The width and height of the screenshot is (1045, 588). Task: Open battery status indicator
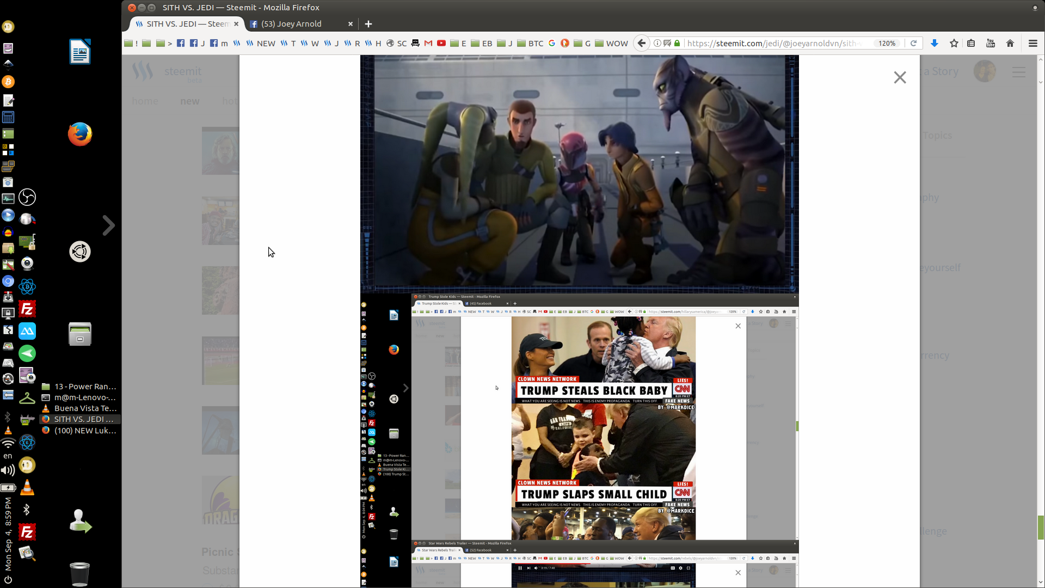pyautogui.click(x=8, y=487)
